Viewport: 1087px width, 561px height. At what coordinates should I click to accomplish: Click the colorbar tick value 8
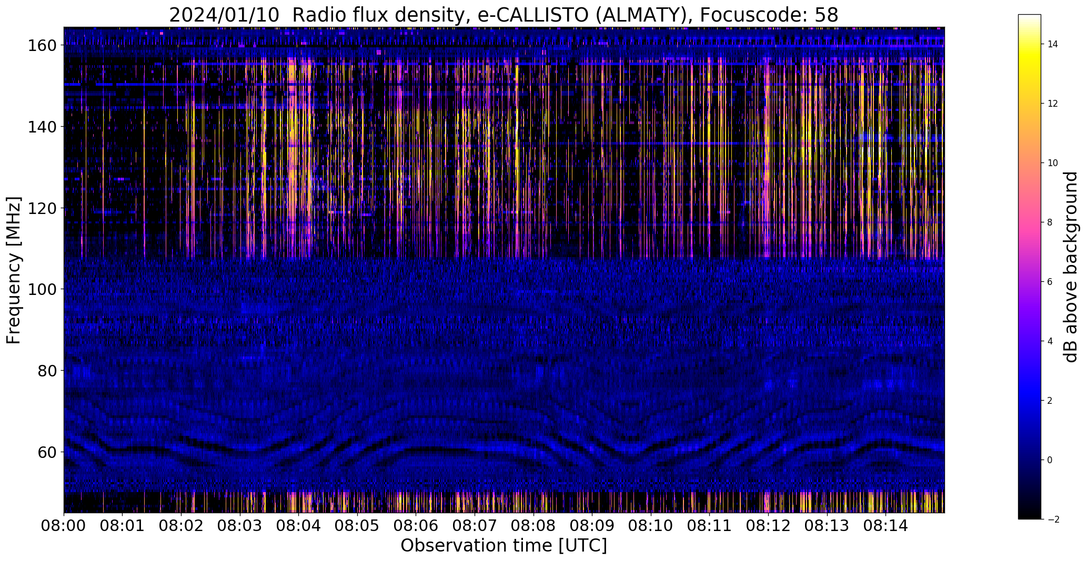coord(1050,222)
